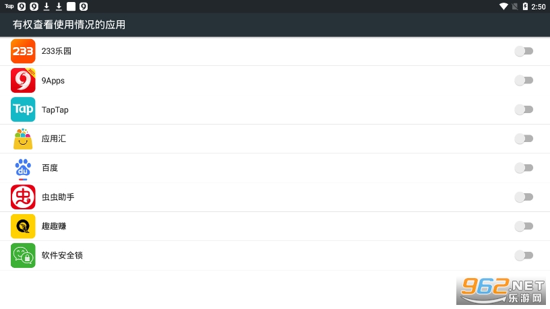550x309 pixels.
Task: Open the 软件安全锁 list entry label
Action: pyautogui.click(x=62, y=255)
